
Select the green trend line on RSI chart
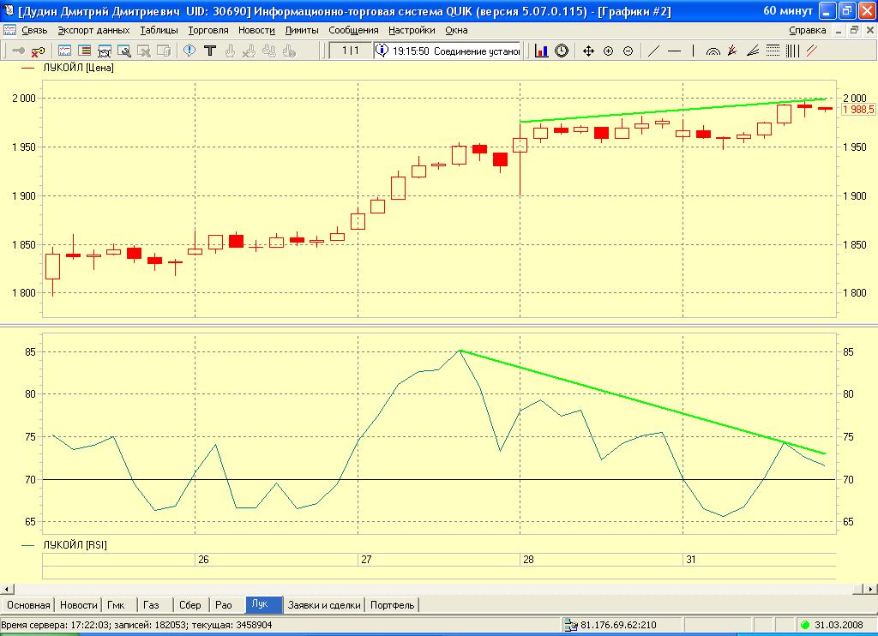642,402
